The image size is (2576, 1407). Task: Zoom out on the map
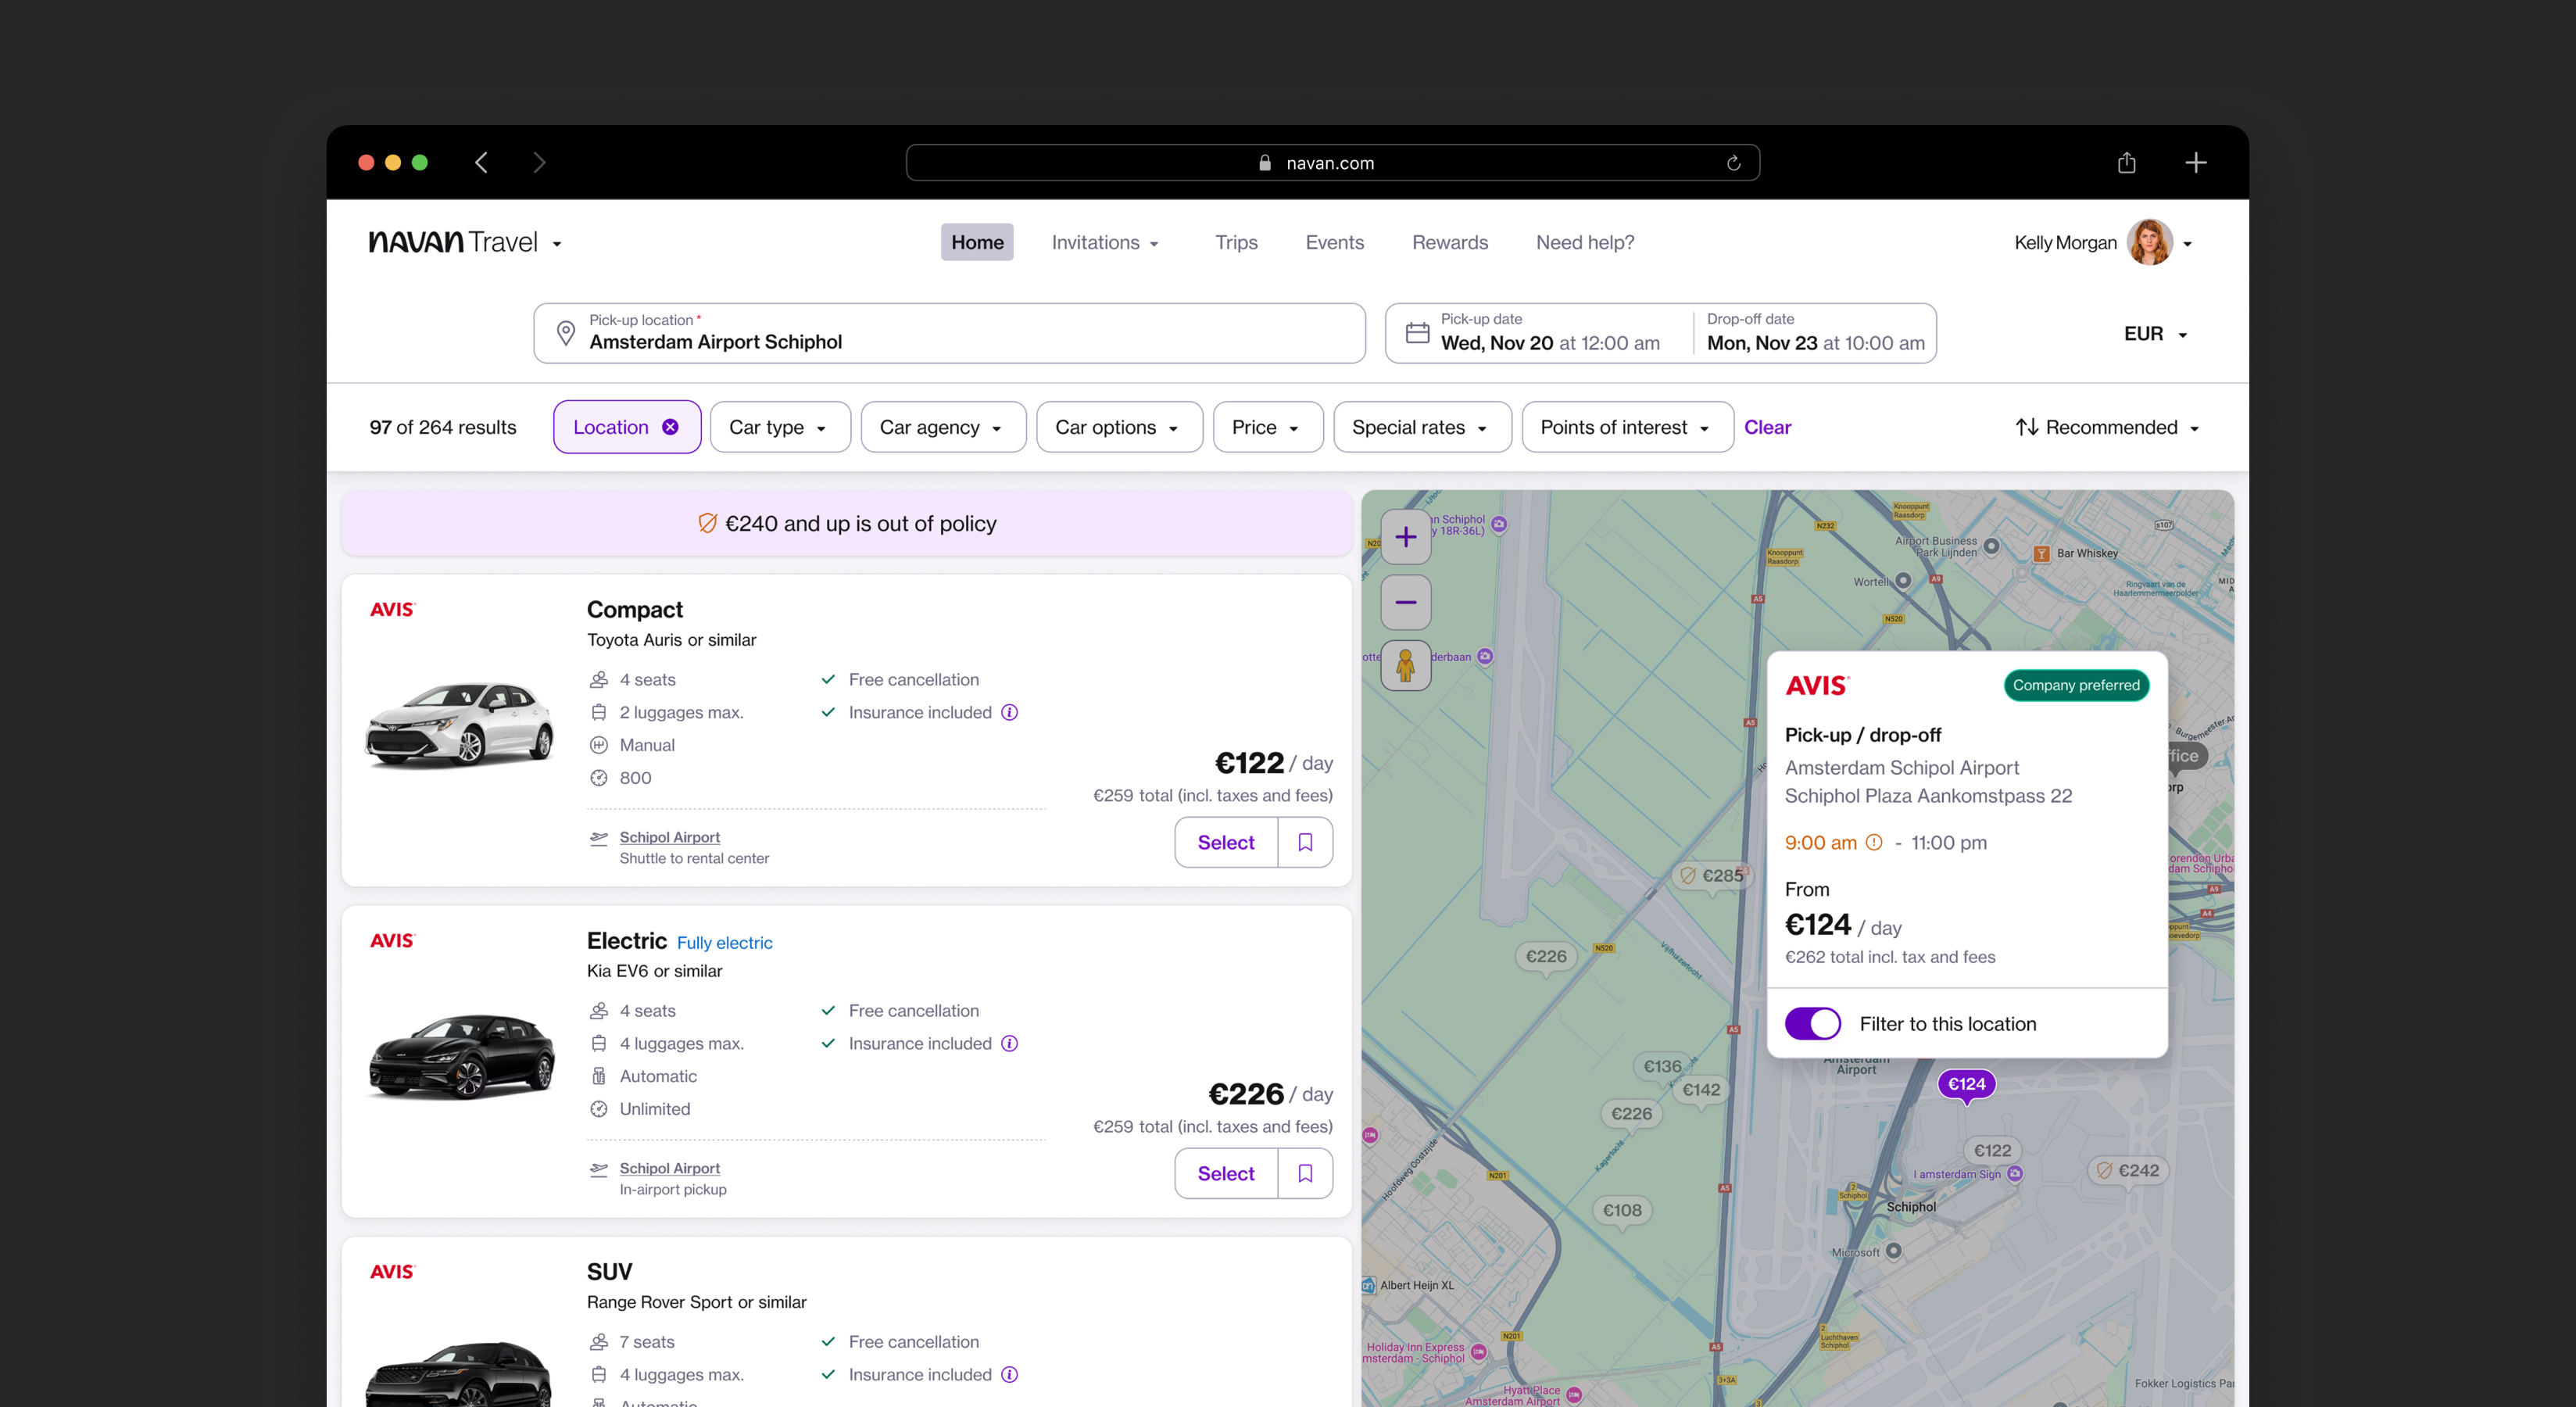(1405, 602)
